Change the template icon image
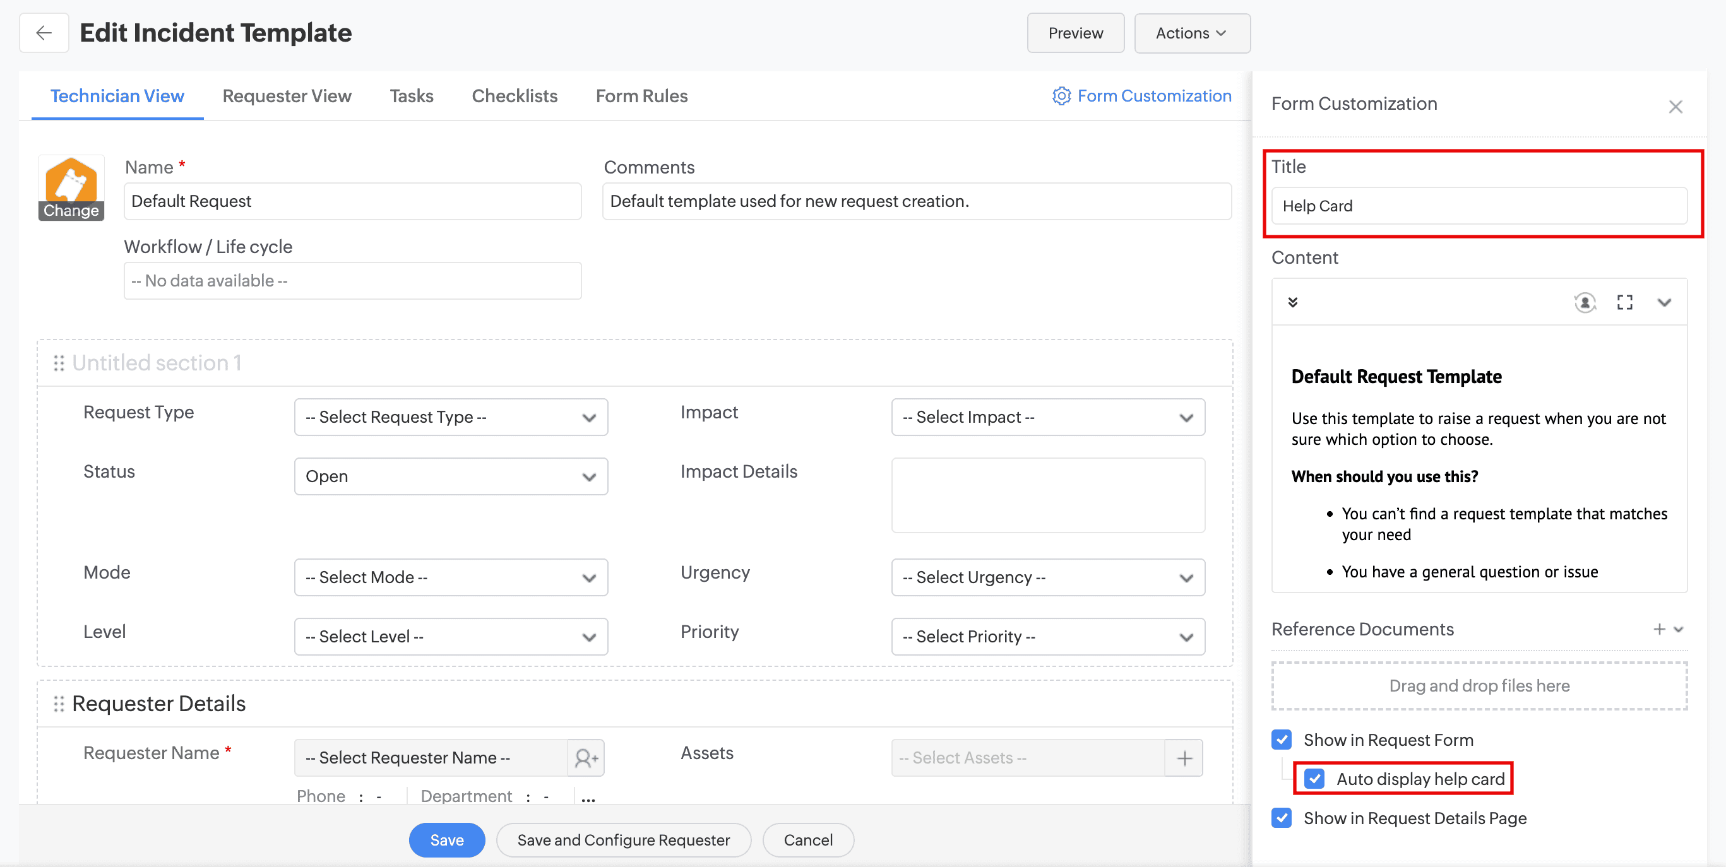This screenshot has width=1726, height=867. click(x=71, y=210)
